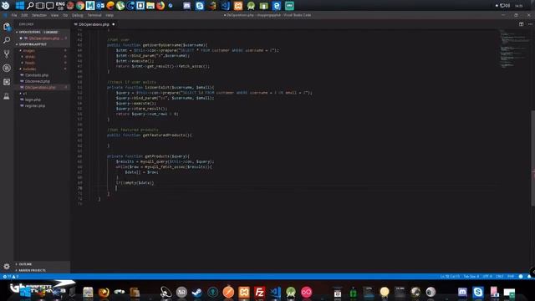Open XAMPP from the bottom dock
Screen dimensions: 535x301
(244, 292)
